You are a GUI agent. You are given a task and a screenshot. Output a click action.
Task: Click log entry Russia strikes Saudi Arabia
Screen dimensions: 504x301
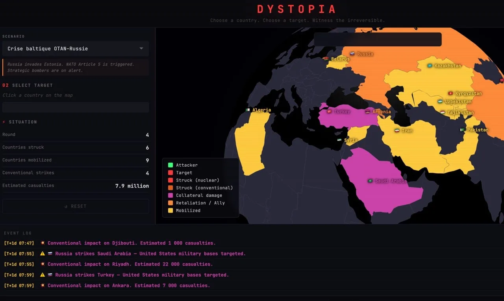click(150, 254)
